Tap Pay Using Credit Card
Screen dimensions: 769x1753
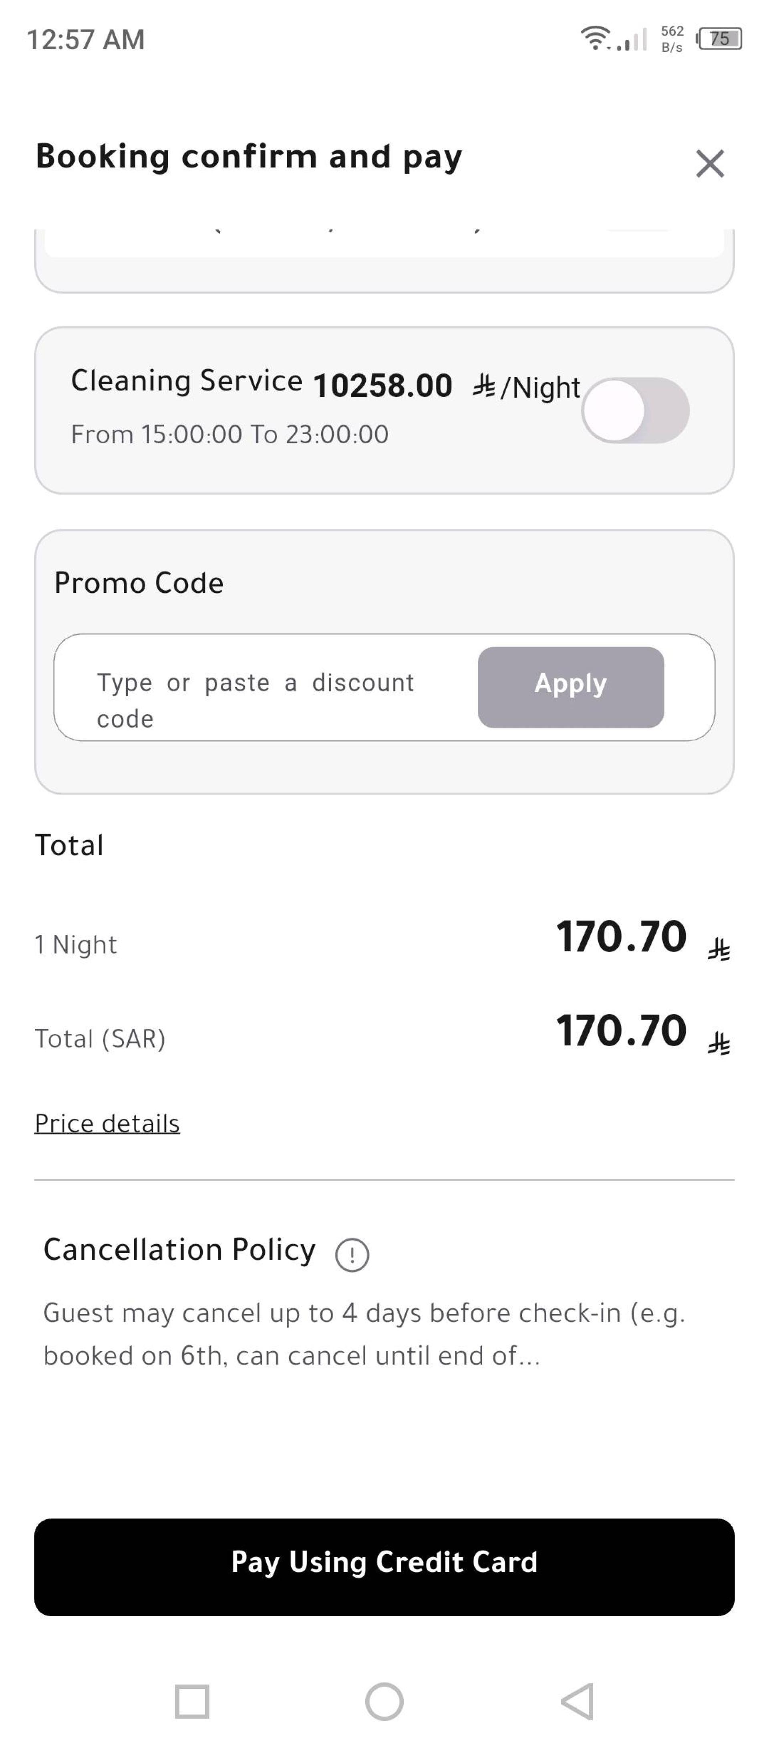(x=384, y=1567)
